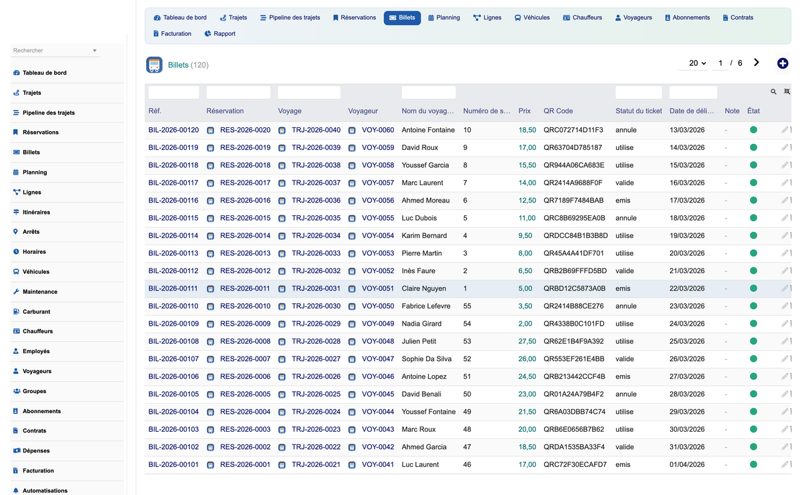Screen dimensions: 800x495
Task: Click the Facturation invoice icon in top bar
Action: coord(156,34)
